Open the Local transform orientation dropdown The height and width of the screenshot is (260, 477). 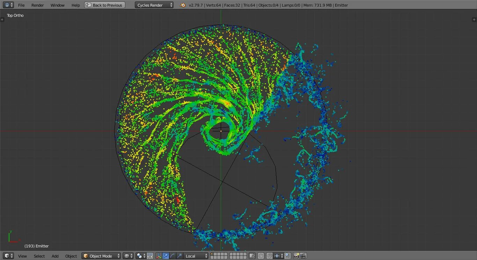pos(196,256)
